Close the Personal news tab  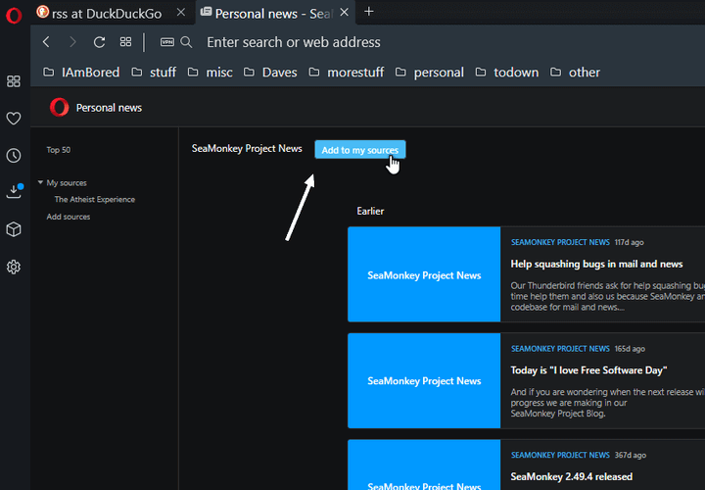344,13
